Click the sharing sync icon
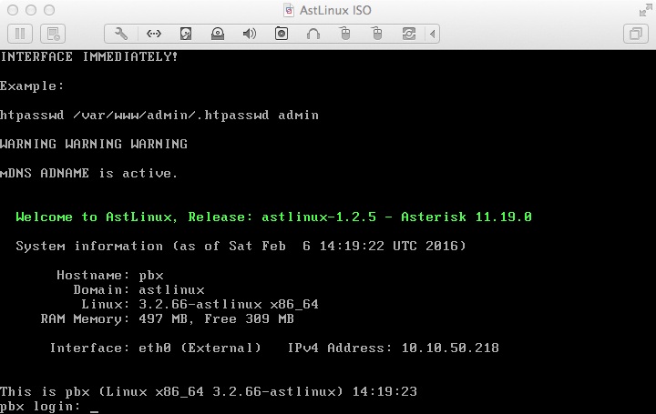This screenshot has height=414, width=656. point(408,34)
